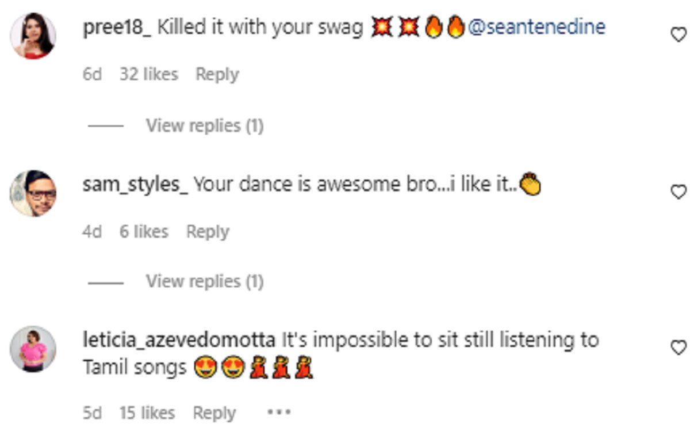This screenshot has height=435, width=690.
Task: View who gave the 6 likes
Action: pos(144,231)
